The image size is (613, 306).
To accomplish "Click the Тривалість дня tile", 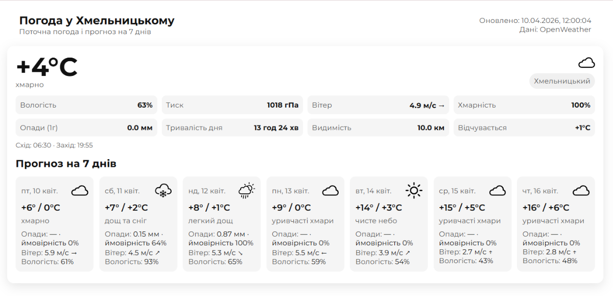I will click(232, 127).
